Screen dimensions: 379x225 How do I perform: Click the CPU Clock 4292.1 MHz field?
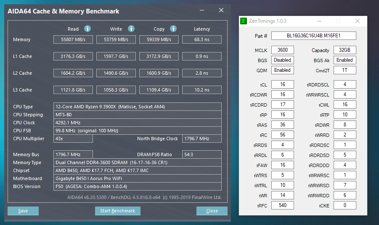pyautogui.click(x=137, y=123)
